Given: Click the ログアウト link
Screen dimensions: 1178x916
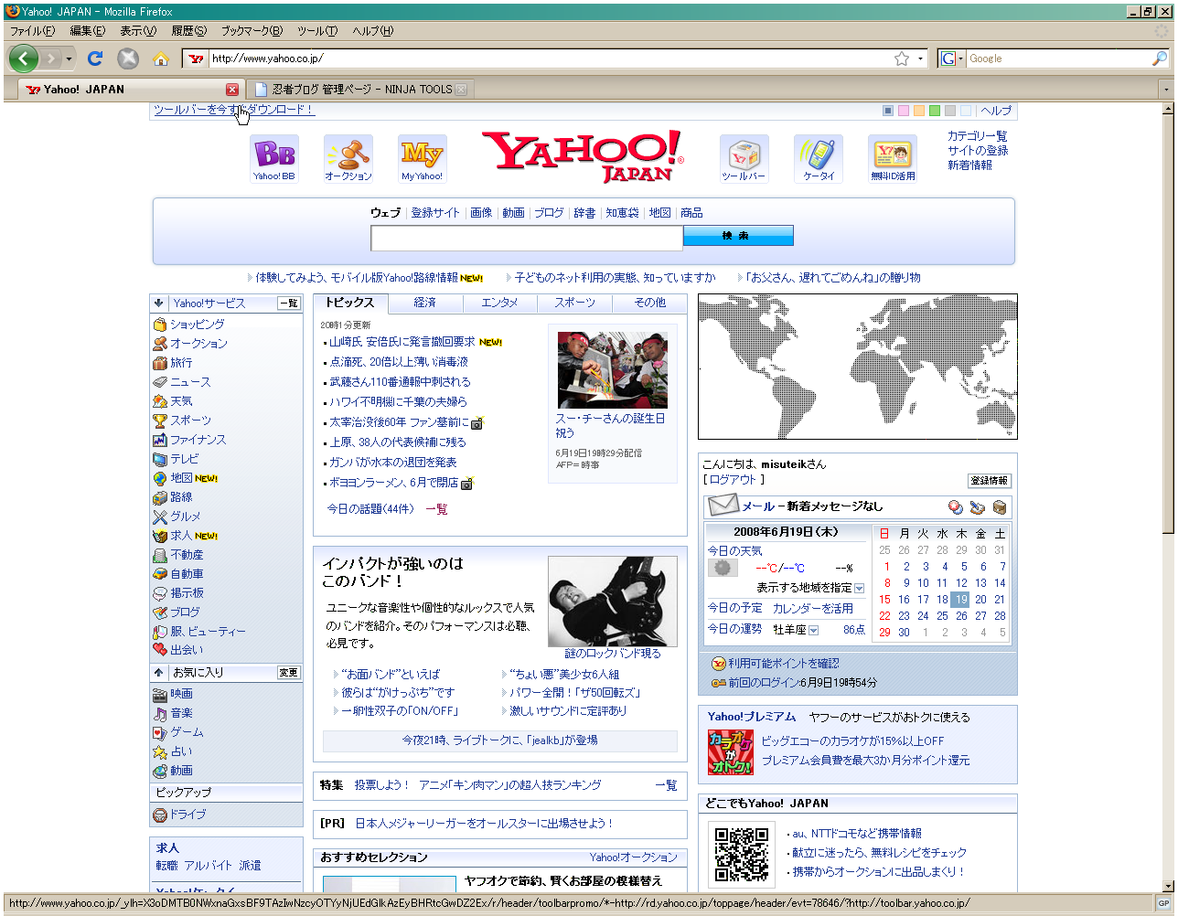Looking at the screenshot, I should coord(734,480).
